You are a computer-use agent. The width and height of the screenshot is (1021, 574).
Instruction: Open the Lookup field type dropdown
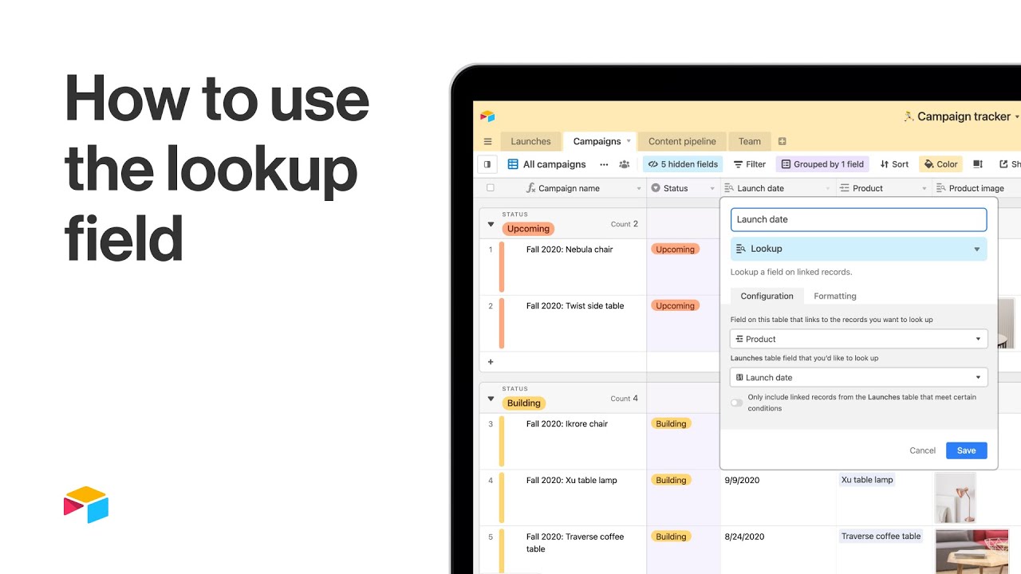[859, 249]
